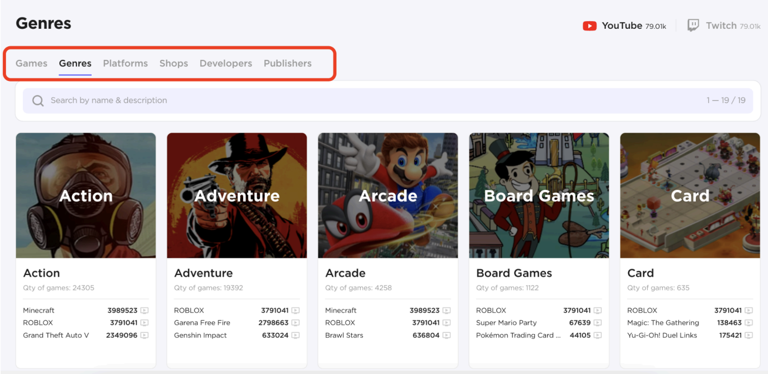The width and height of the screenshot is (768, 374).
Task: Click the Board Games title below image
Action: 514,273
